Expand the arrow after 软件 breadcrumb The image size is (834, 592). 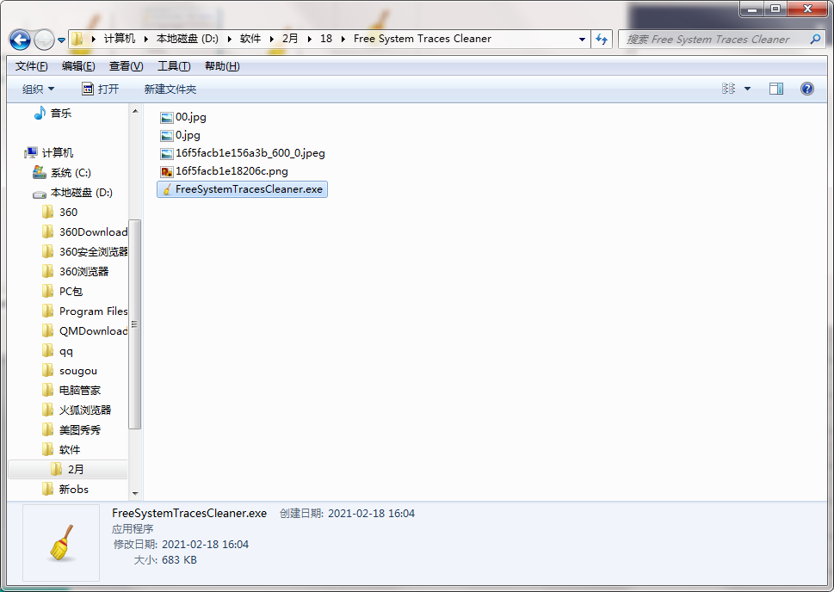pos(271,39)
